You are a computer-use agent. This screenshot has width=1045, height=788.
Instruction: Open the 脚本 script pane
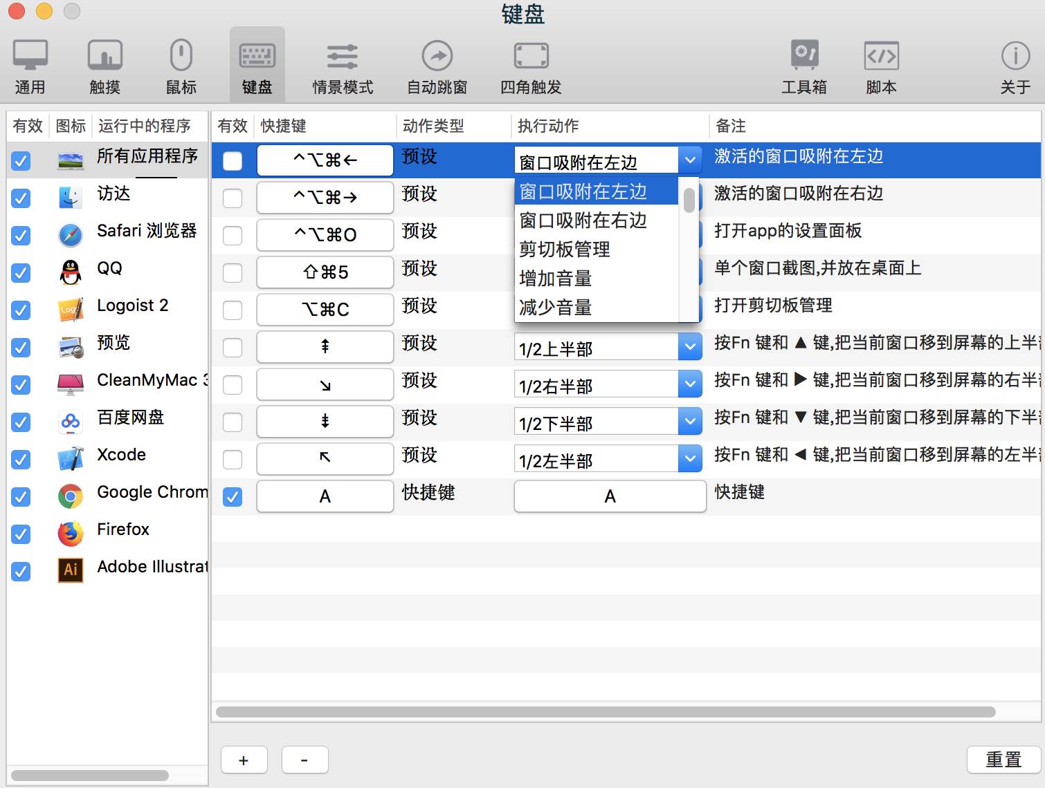pyautogui.click(x=881, y=66)
